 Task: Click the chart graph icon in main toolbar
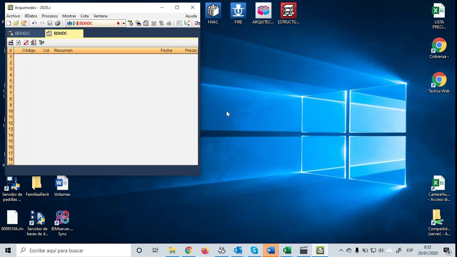pyautogui.click(x=187, y=23)
